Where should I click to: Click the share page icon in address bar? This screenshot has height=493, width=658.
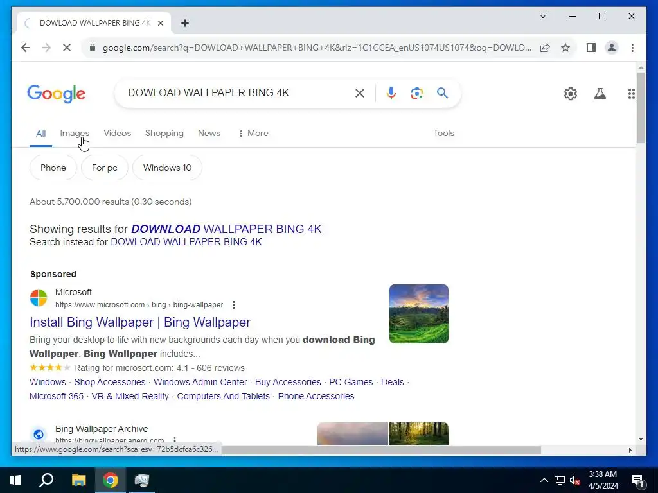click(x=545, y=48)
